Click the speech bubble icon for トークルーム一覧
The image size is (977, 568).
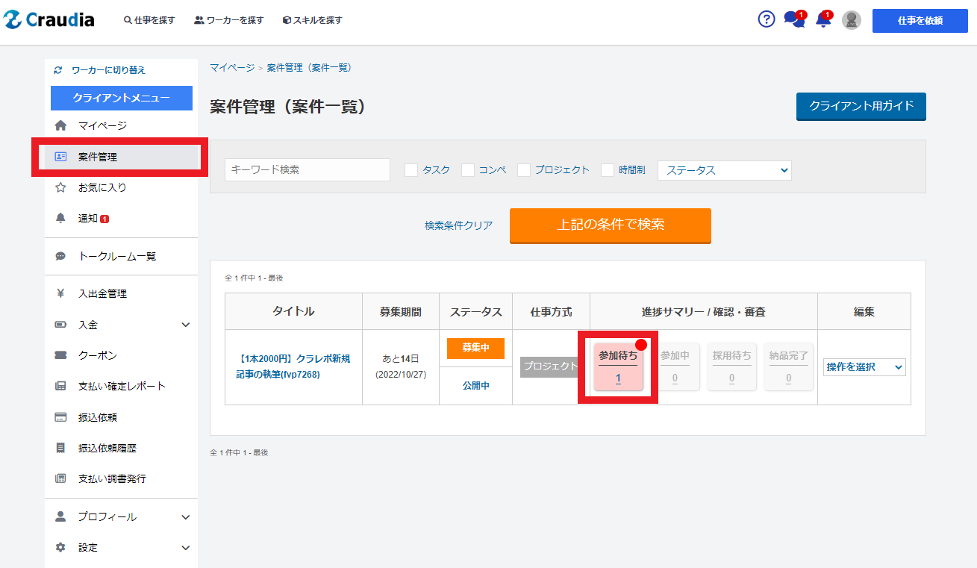(x=61, y=256)
